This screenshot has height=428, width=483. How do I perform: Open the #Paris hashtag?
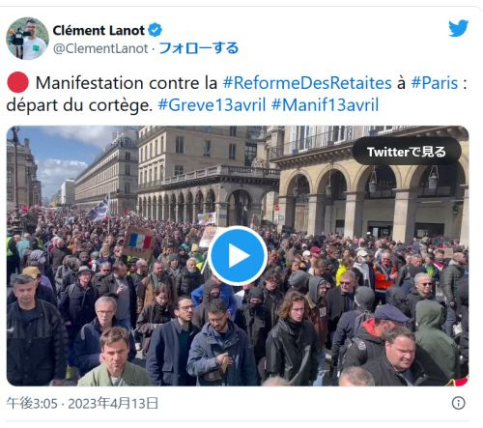click(x=435, y=83)
